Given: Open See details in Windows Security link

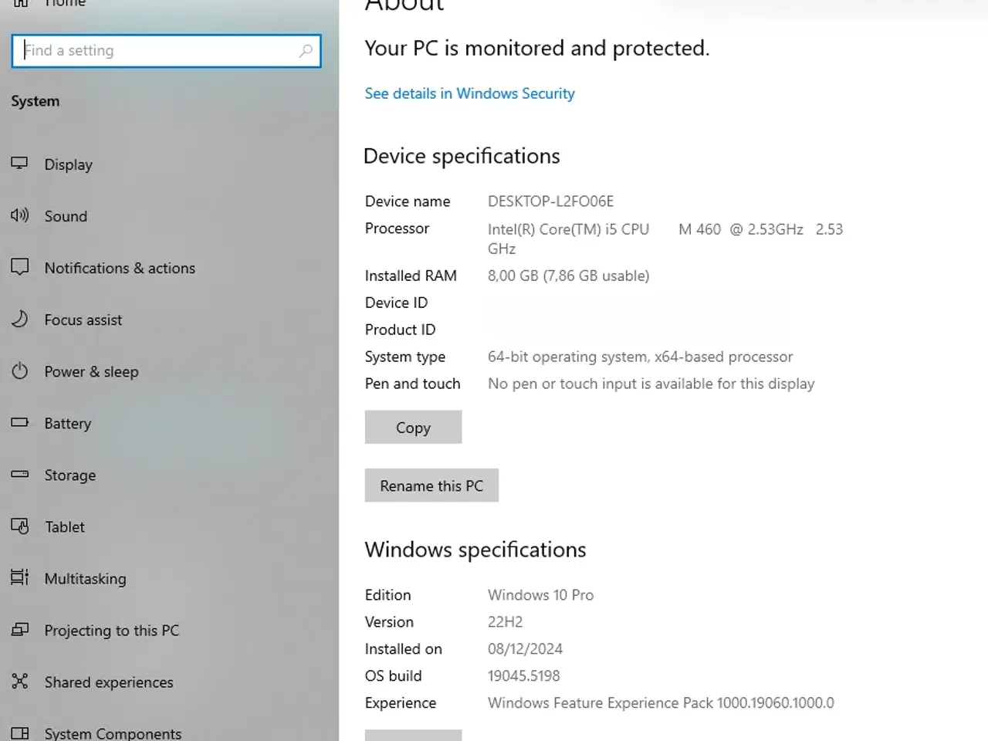Looking at the screenshot, I should (x=469, y=93).
